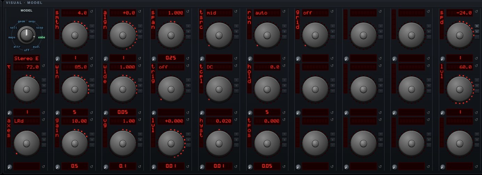Reset the grid 'off' setting
This screenshot has height=175, width=482.
[332, 11]
